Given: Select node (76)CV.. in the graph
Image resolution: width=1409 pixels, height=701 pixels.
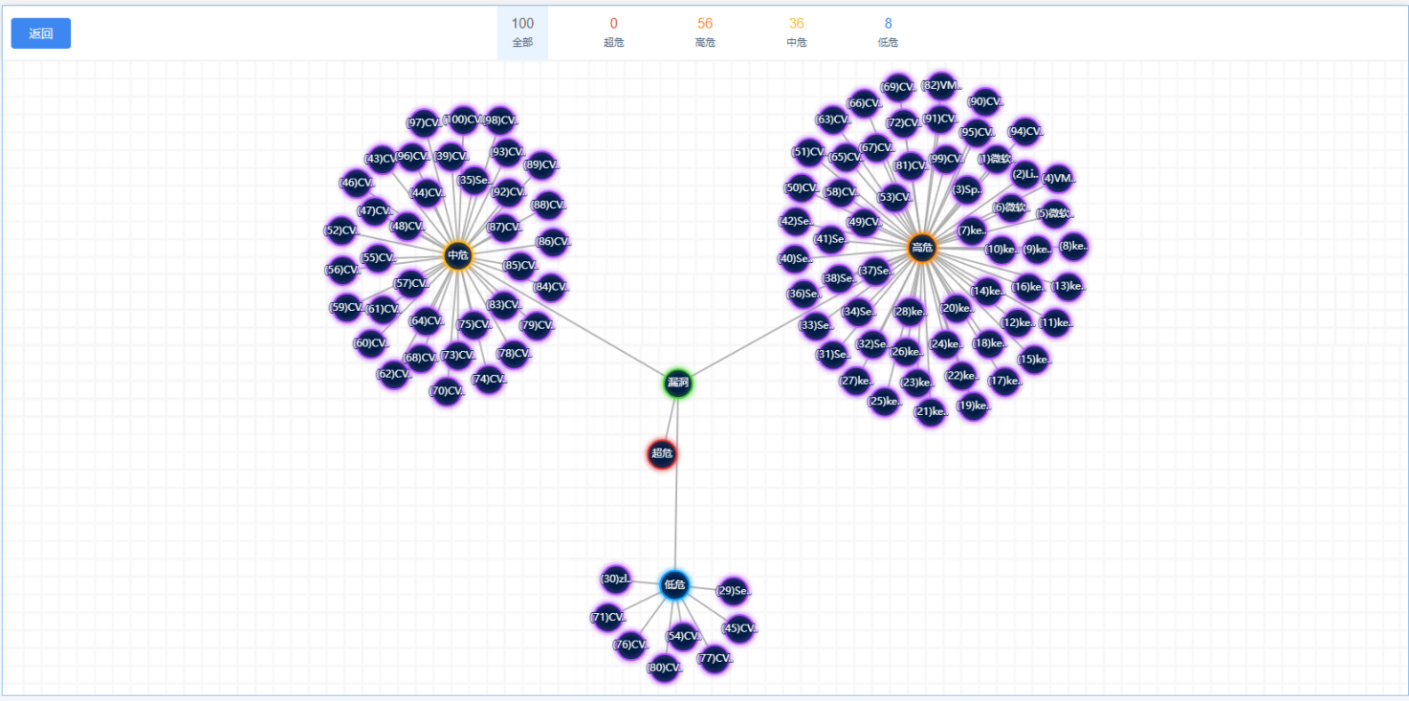Looking at the screenshot, I should coord(629,645).
